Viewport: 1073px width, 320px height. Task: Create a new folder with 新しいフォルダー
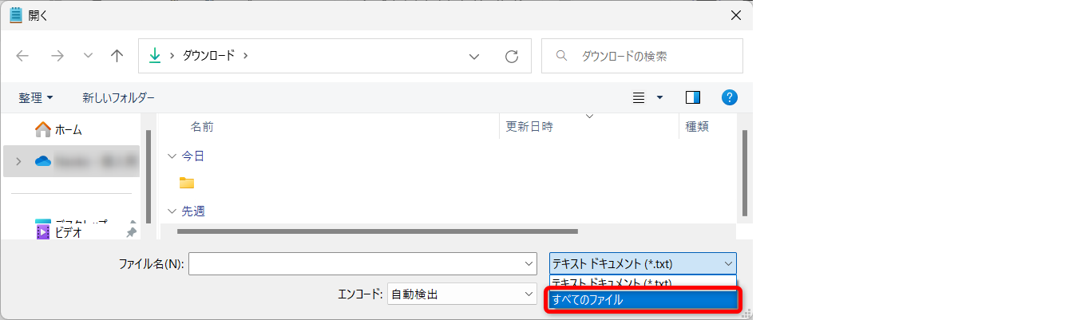pyautogui.click(x=118, y=97)
